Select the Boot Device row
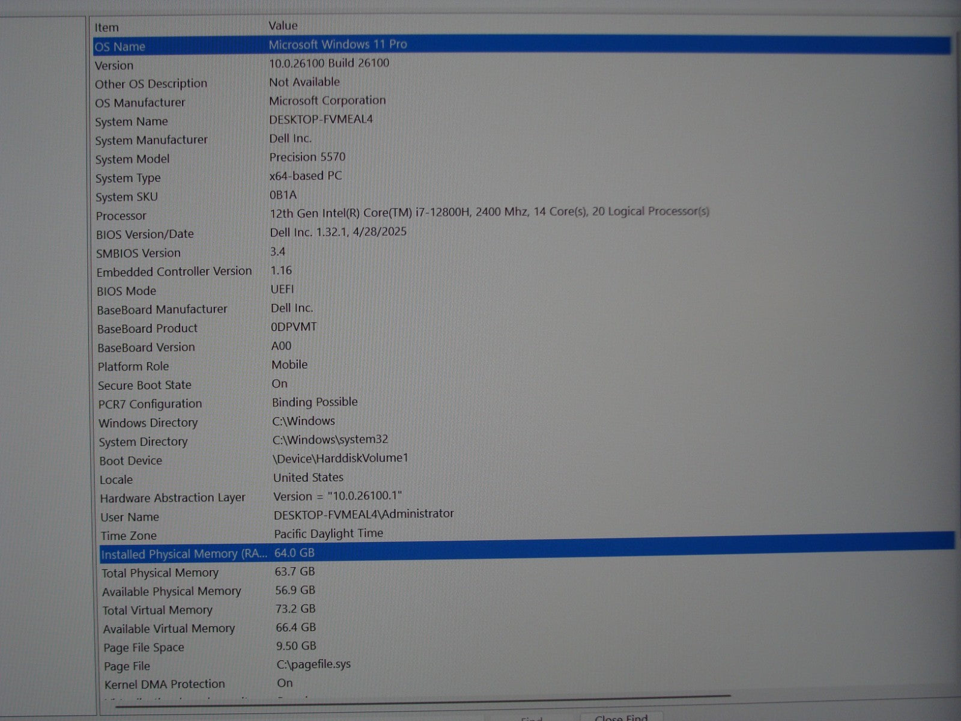961x721 pixels. point(131,461)
